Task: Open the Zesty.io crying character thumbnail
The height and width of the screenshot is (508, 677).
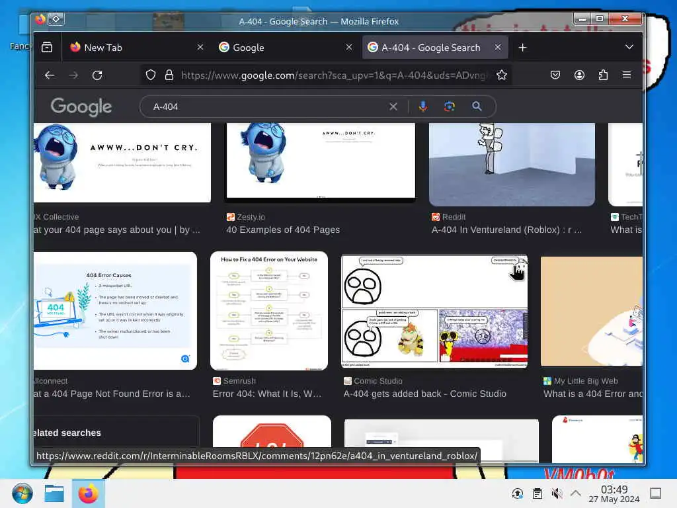Action: [321, 163]
